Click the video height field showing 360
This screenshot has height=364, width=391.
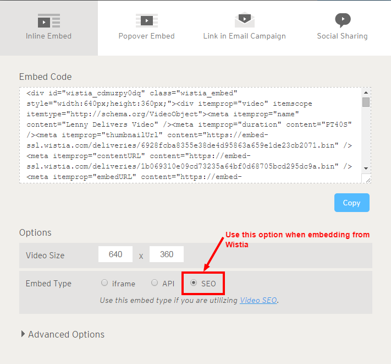[x=167, y=254]
